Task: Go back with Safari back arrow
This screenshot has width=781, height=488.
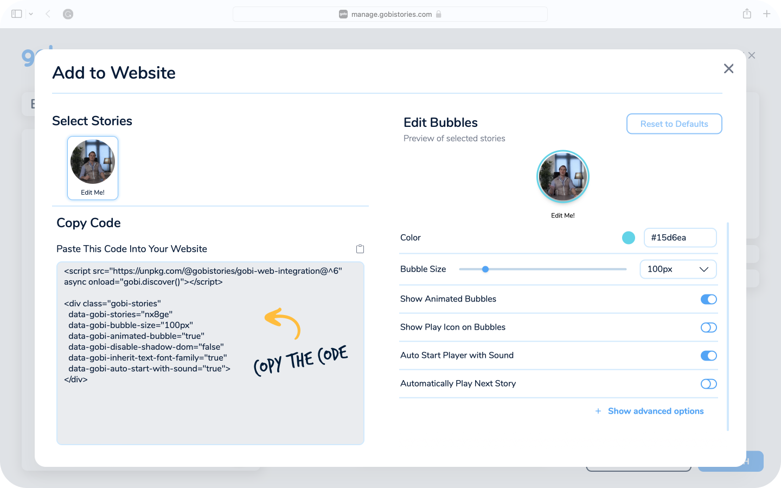Action: click(48, 14)
